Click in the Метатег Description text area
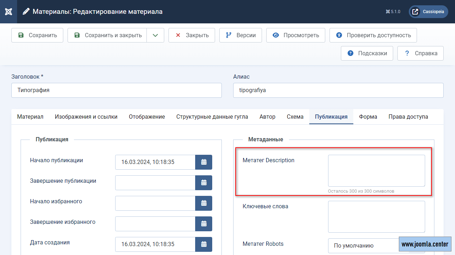Screen dimensions: 455x255 click(376, 170)
